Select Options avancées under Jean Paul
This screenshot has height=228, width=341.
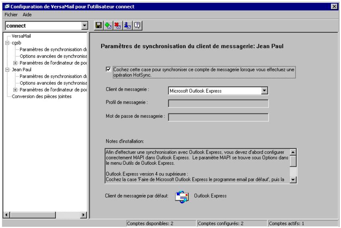(53, 83)
